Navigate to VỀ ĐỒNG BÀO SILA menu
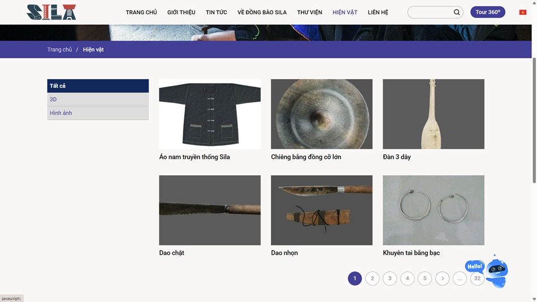The width and height of the screenshot is (537, 302). pos(262,12)
